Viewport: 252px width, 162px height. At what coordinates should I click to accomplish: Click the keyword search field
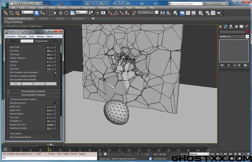click(x=186, y=4)
